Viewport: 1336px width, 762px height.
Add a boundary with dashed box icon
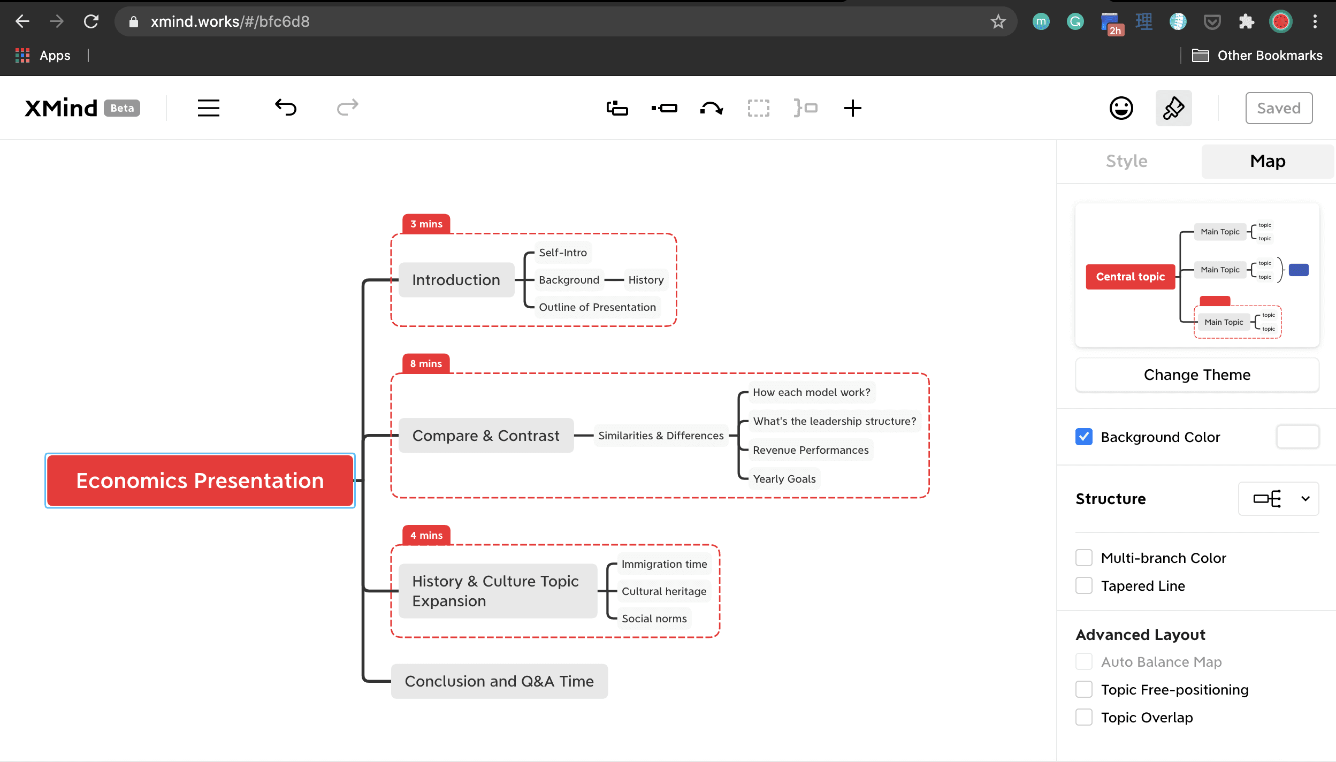[x=758, y=108]
